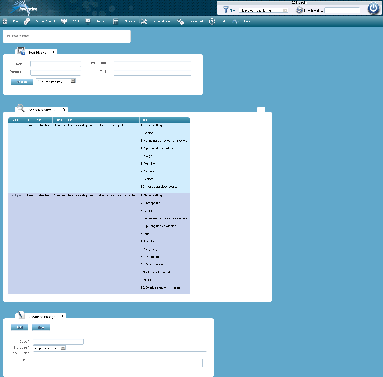The image size is (383, 377).
Task: Click the Administration wrench icon
Action: tap(144, 21)
